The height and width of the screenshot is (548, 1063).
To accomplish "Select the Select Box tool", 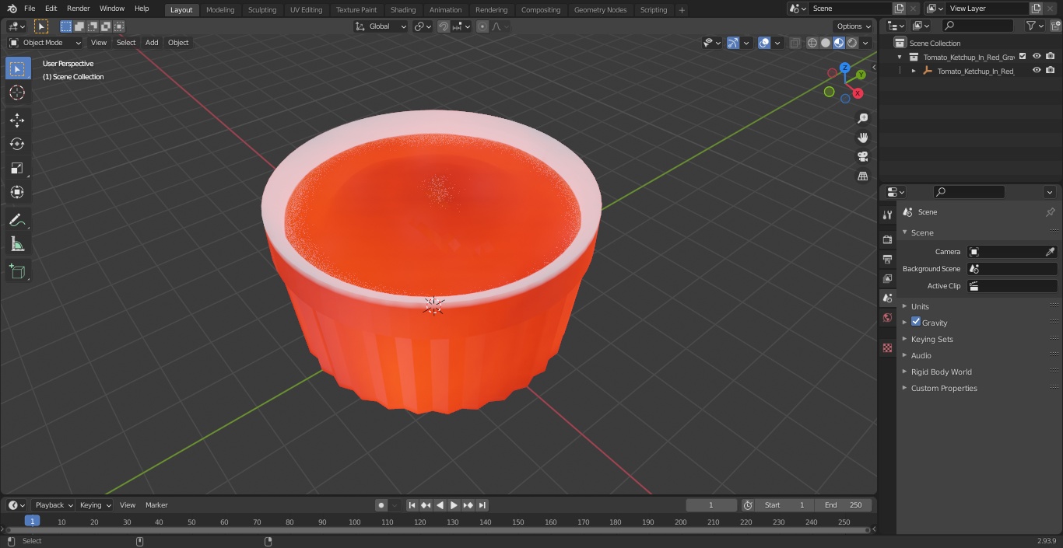I will click(17, 68).
